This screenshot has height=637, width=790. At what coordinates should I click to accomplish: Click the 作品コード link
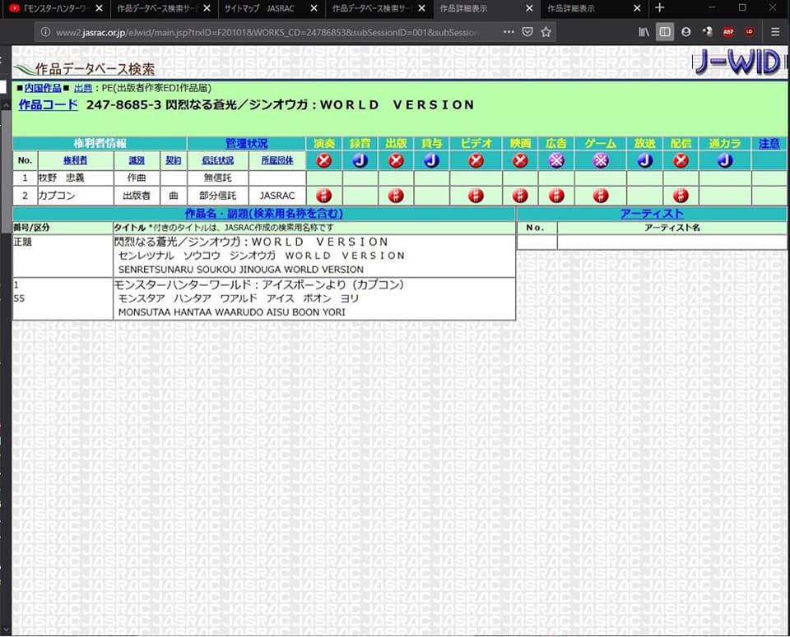(49, 104)
